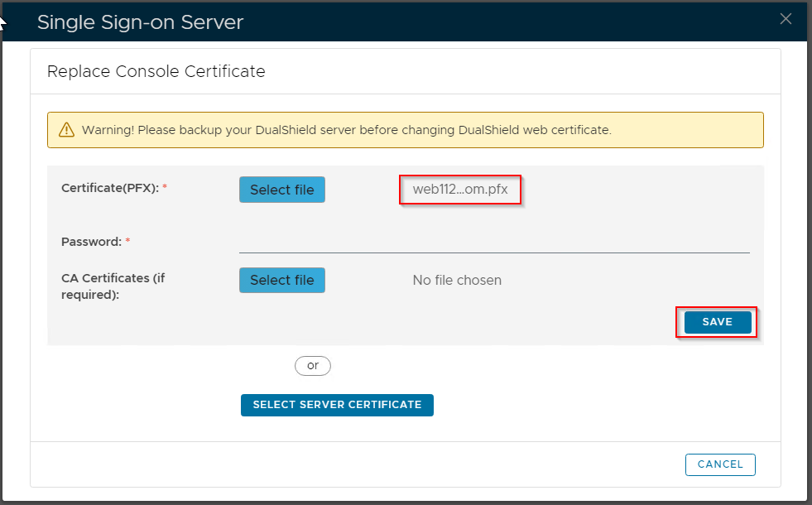Click the red asterisk beside Certificate(PFX)

click(x=165, y=188)
